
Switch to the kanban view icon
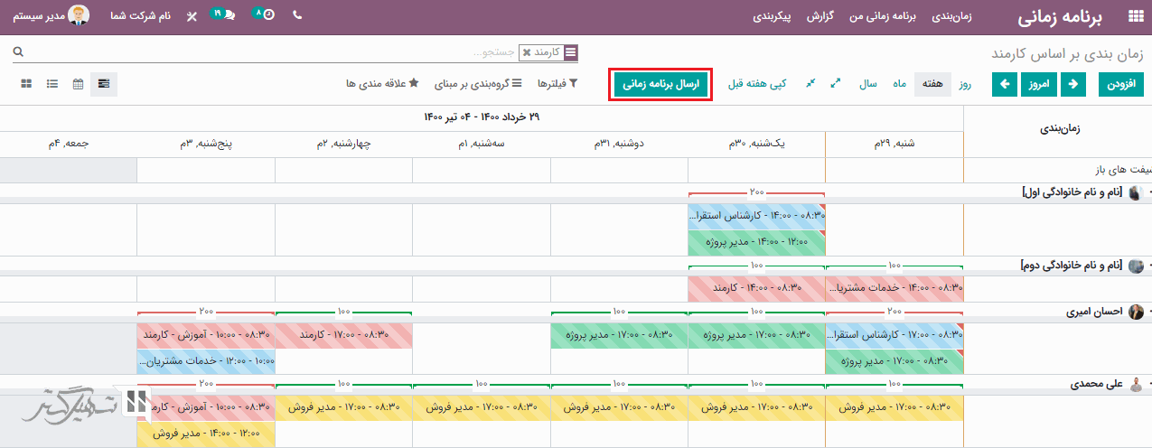pos(26,84)
